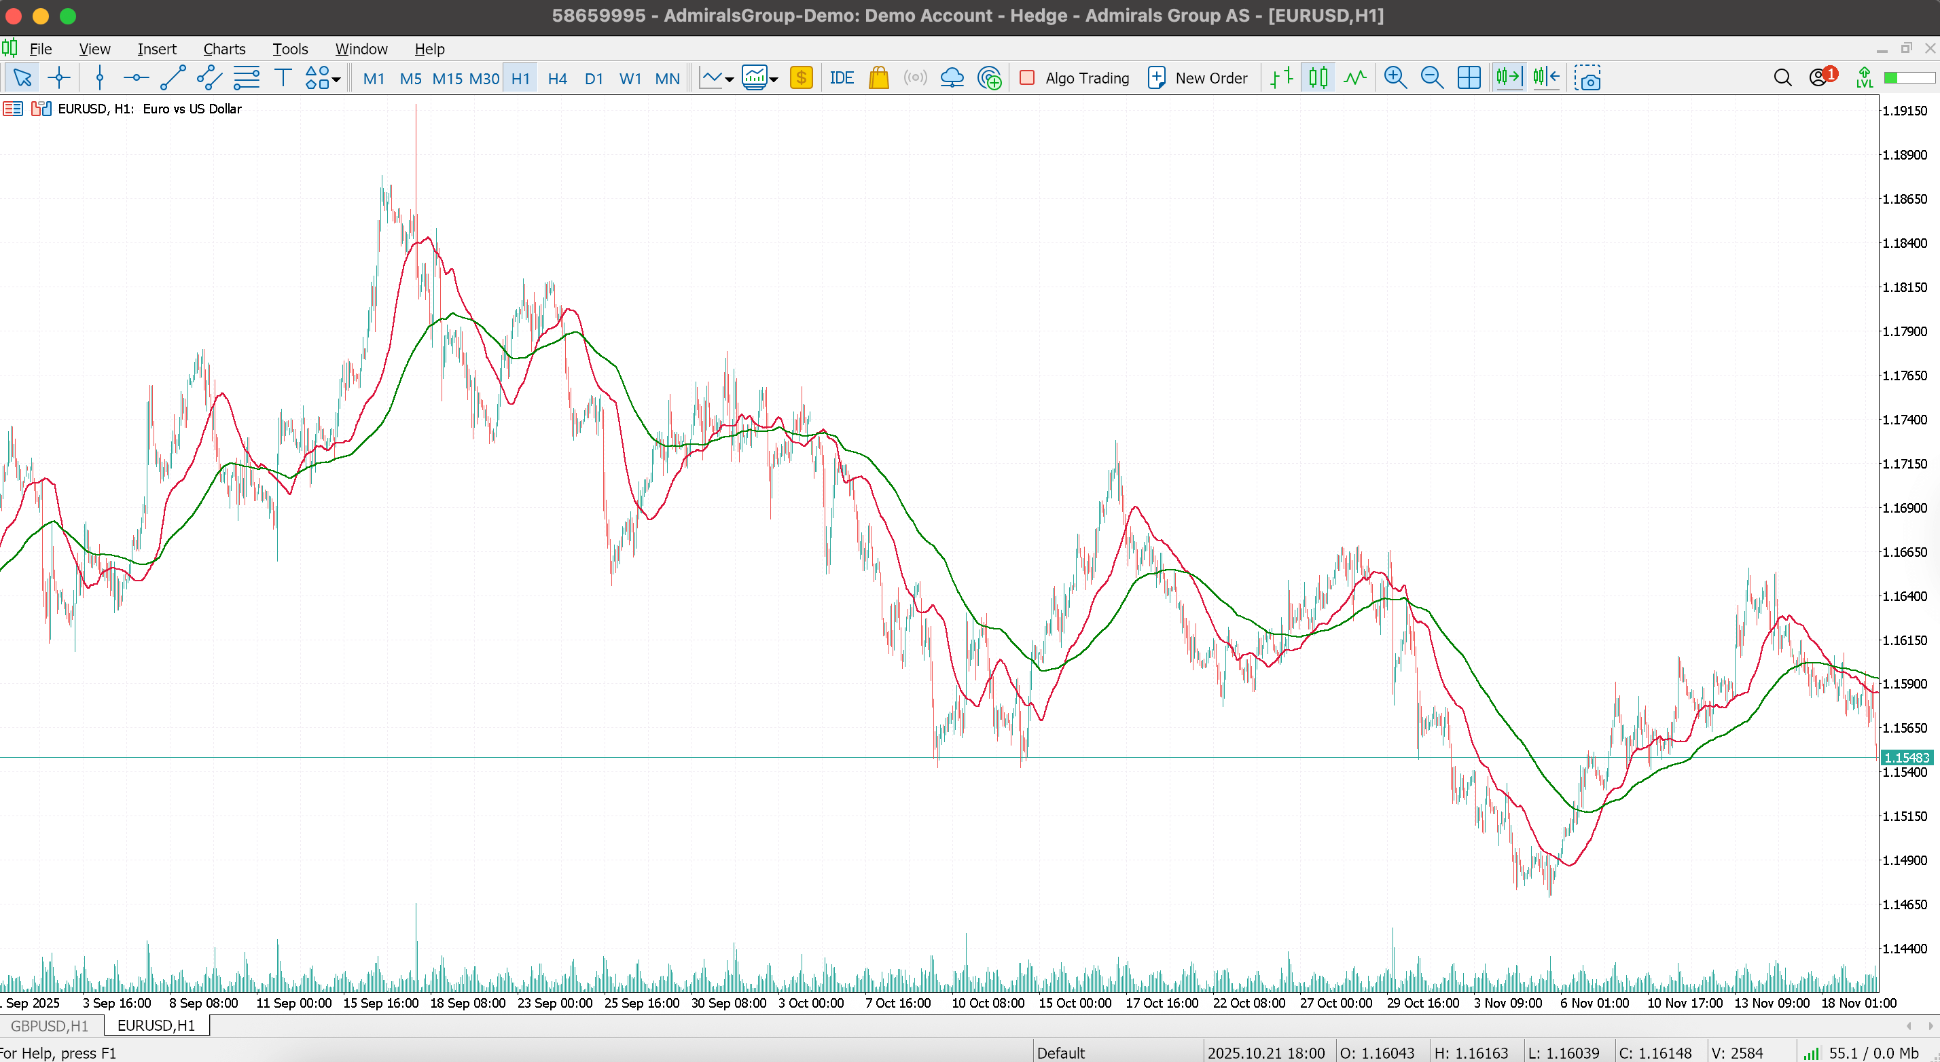This screenshot has height=1062, width=1940.
Task: Open the MetaEditor IDE
Action: pyautogui.click(x=841, y=77)
